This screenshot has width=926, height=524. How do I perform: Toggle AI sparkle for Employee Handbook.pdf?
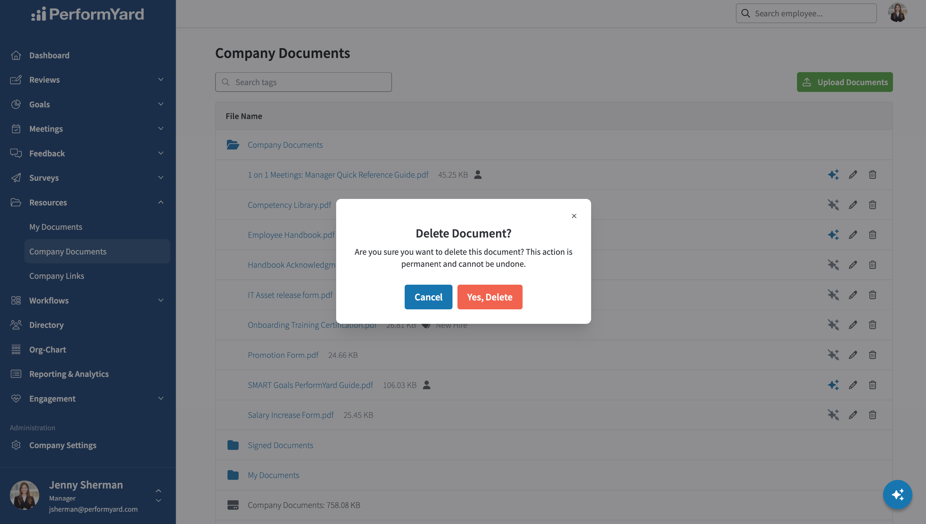(x=833, y=235)
